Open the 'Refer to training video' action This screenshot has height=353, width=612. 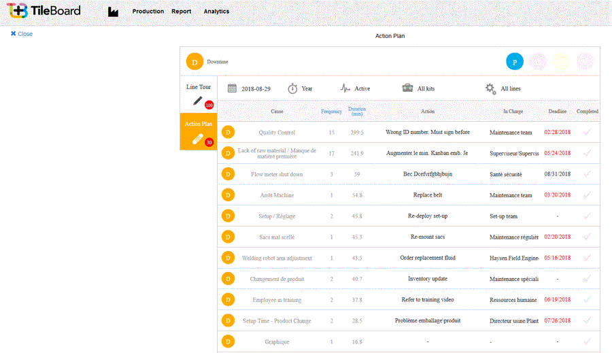[x=428, y=299]
